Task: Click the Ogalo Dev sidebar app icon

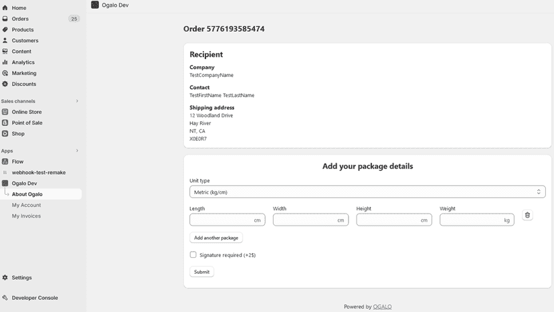Action: coord(5,183)
